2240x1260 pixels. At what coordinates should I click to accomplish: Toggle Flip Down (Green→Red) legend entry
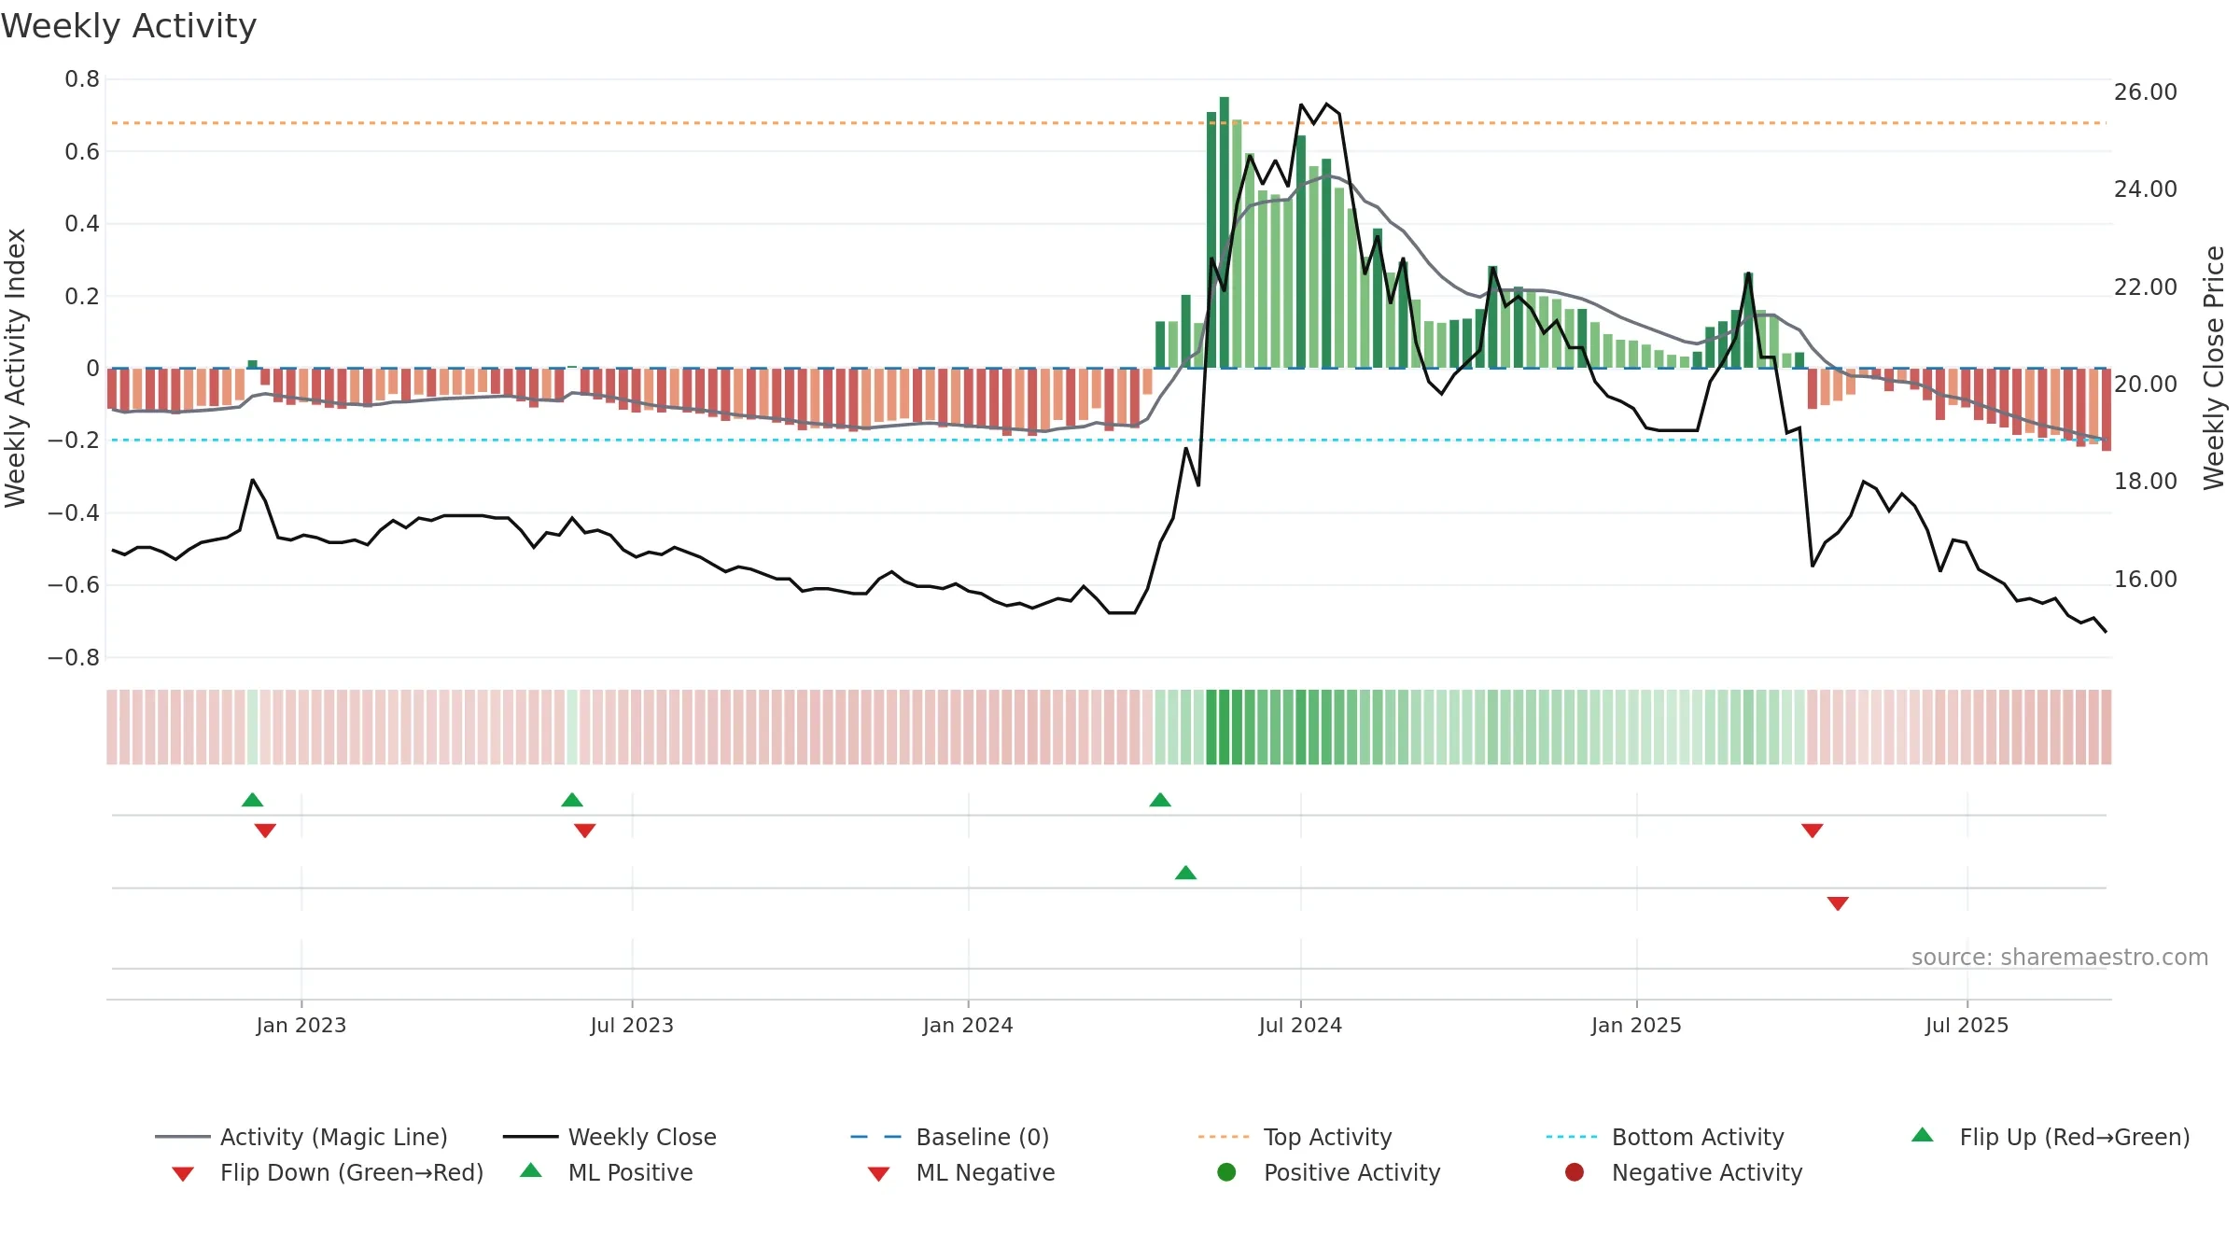(x=327, y=1172)
